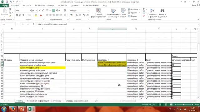The height and width of the screenshot is (112, 200).
Task: Open the РЕЦЕНЗИРОВАНИЕ ribbon tab
Action: click(x=91, y=6)
